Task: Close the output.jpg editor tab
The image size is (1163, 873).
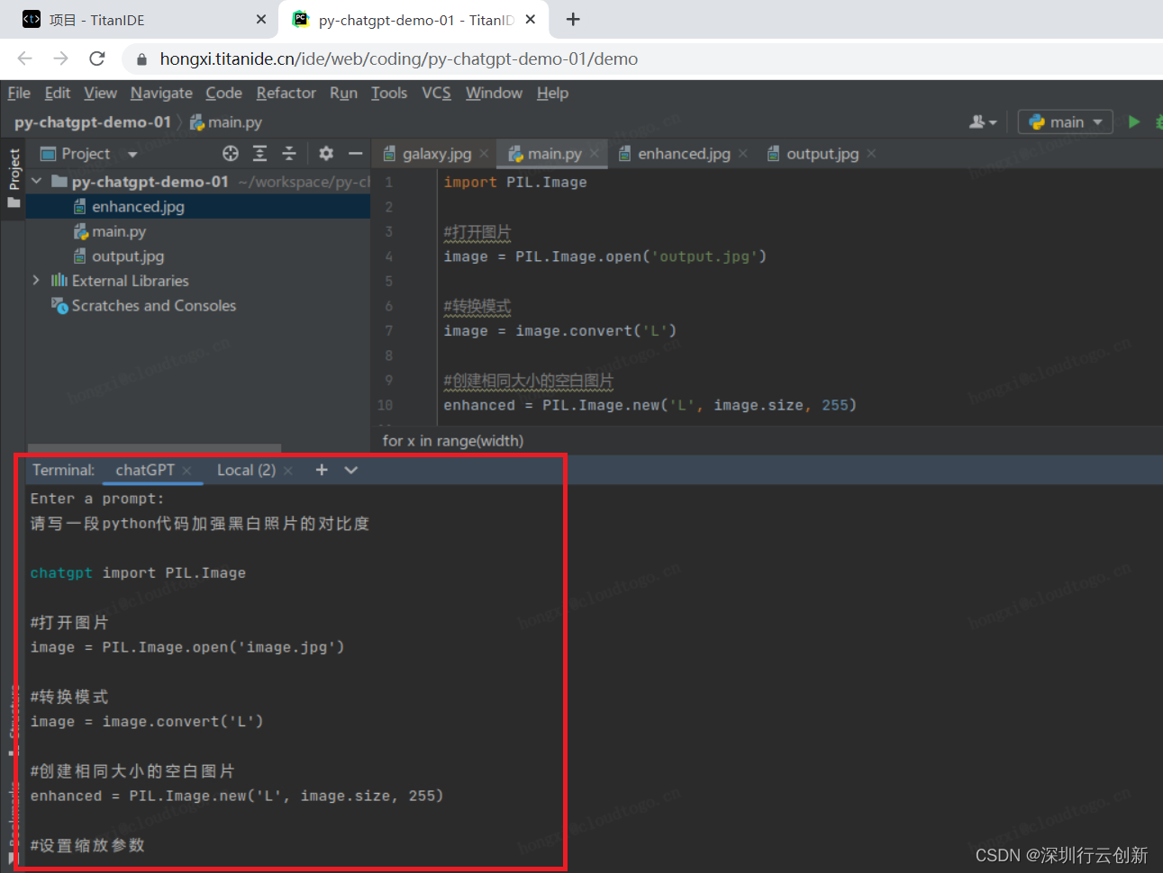Action: click(x=871, y=154)
